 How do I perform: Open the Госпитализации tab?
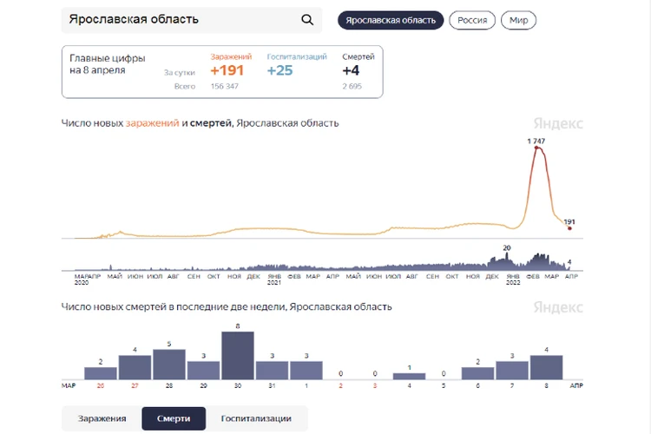click(x=256, y=418)
